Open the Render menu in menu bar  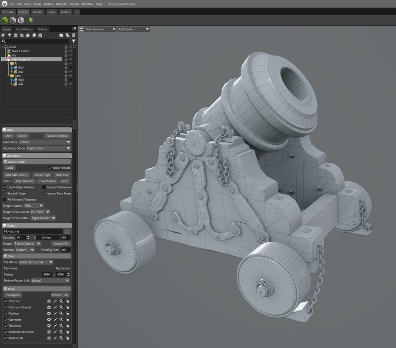74,4
